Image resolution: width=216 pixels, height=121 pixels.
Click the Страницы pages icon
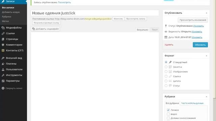click(x=3, y=39)
